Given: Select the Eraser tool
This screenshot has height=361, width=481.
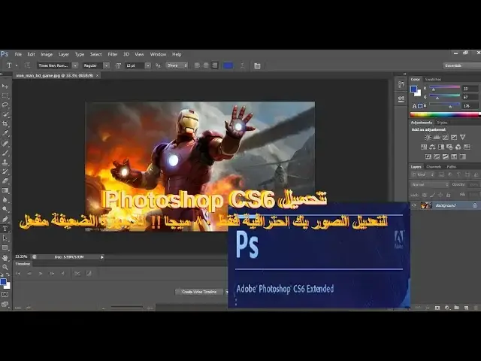Looking at the screenshot, I should click(5, 181).
